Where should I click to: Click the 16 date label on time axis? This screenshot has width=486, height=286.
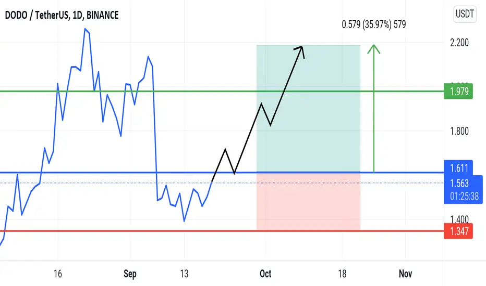[x=58, y=274]
